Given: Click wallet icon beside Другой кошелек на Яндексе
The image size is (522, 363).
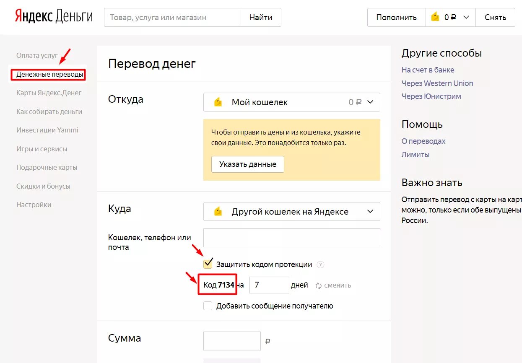Looking at the screenshot, I should (218, 212).
